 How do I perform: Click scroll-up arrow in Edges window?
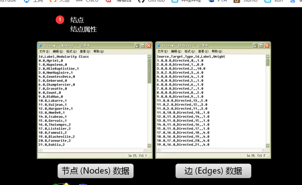(x=267, y=57)
